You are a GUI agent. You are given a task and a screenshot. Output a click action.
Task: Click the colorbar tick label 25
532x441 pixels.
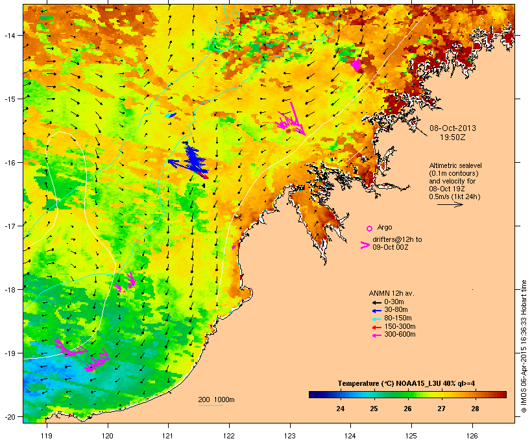(374, 409)
